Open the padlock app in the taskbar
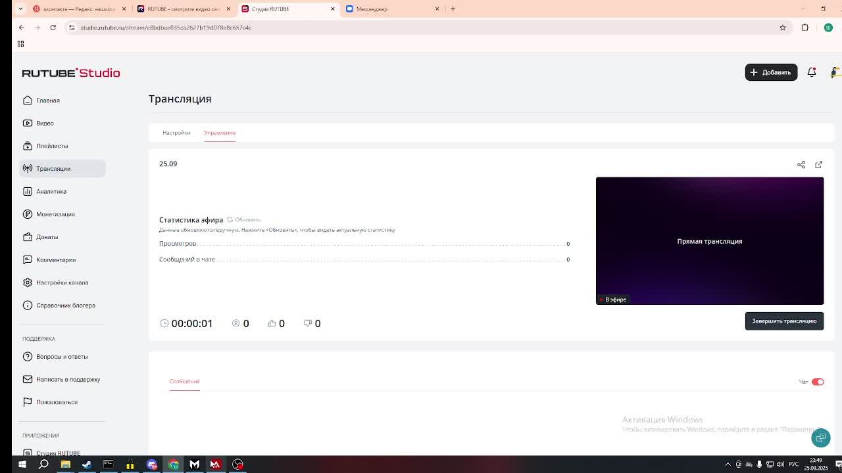Image resolution: width=842 pixels, height=473 pixels. [130, 464]
